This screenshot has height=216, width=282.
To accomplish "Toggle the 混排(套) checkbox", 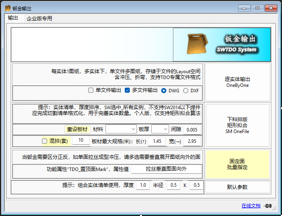I will pyautogui.click(x=45, y=141).
